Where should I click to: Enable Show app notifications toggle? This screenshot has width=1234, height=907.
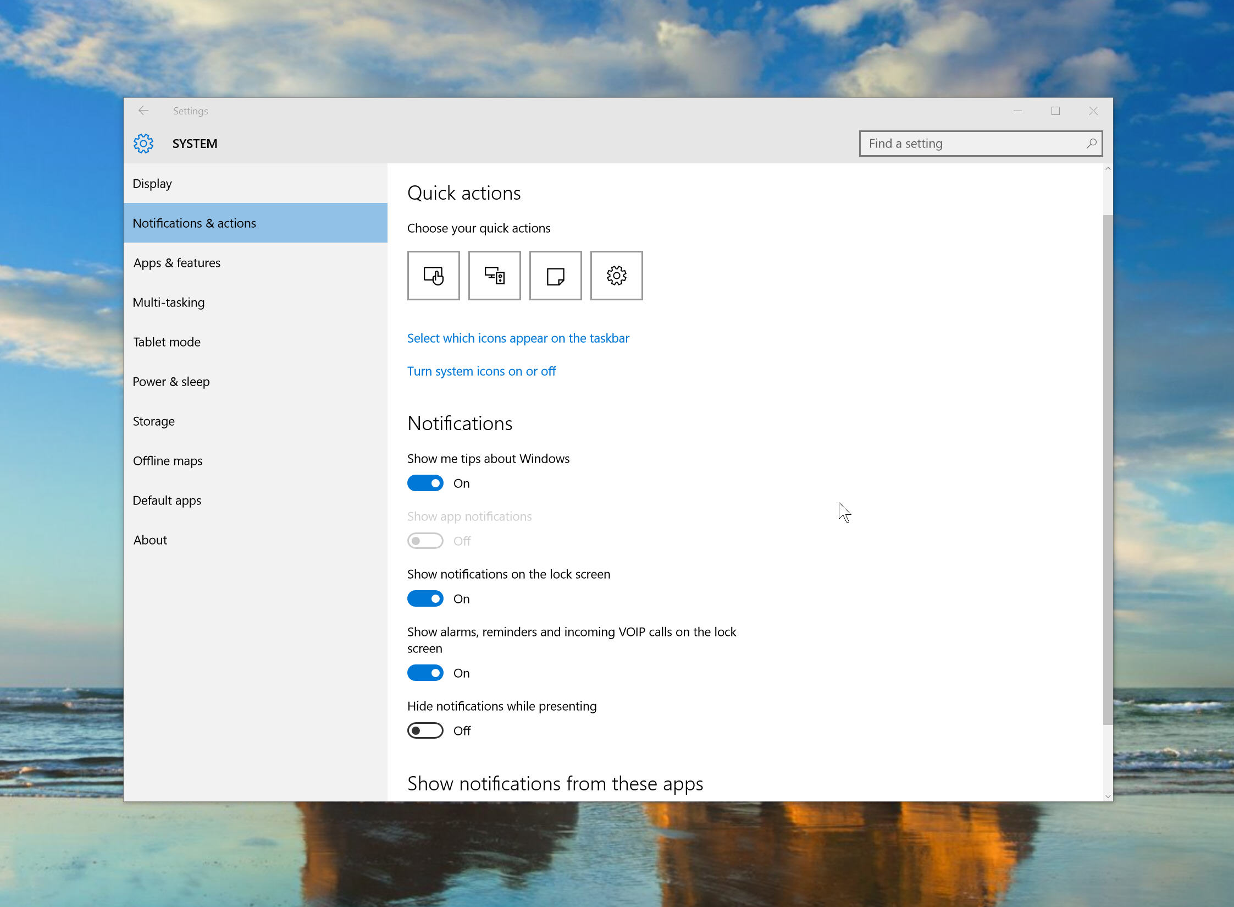click(x=424, y=541)
